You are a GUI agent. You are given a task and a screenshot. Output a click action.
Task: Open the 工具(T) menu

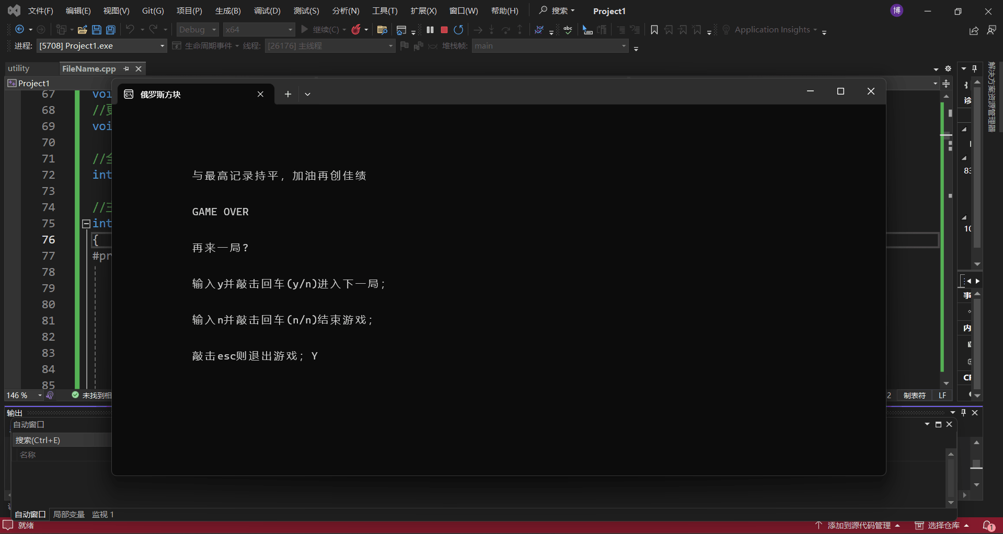coord(385,11)
